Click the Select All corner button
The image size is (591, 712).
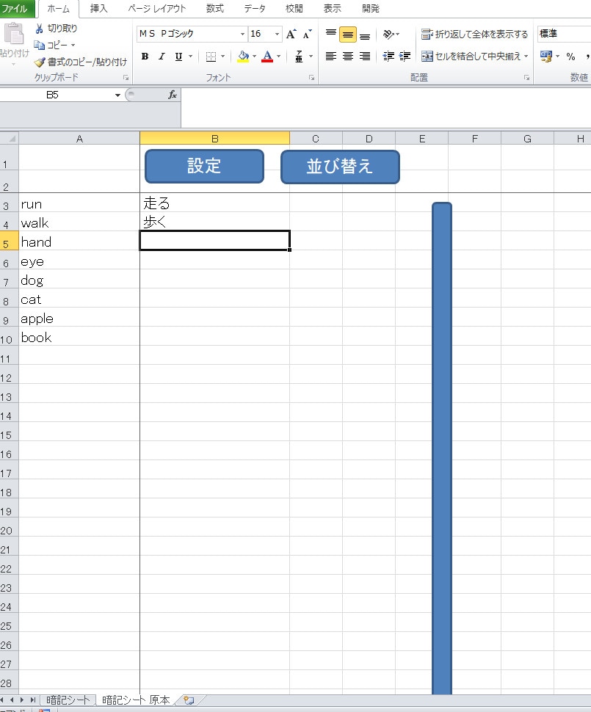pyautogui.click(x=9, y=138)
